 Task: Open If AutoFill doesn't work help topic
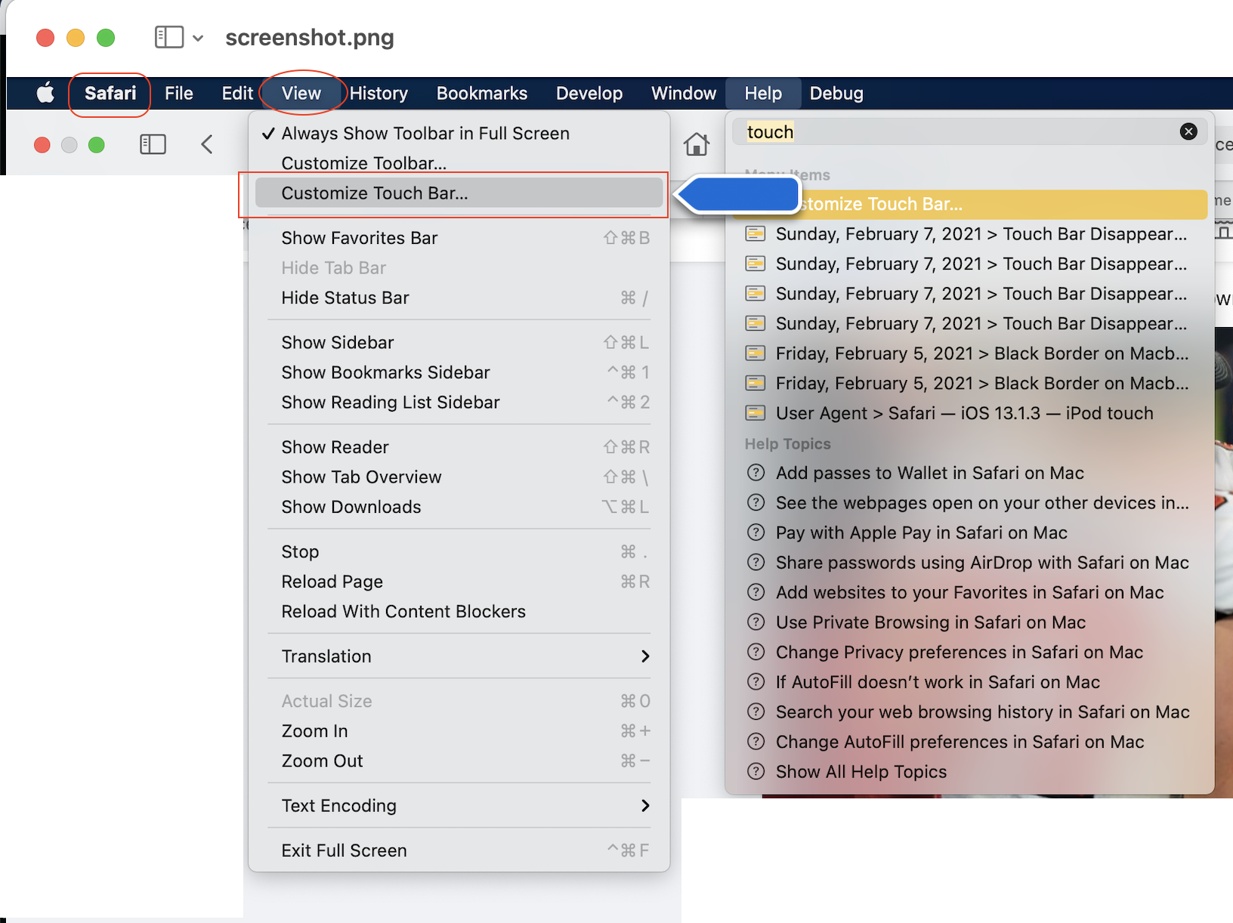pos(970,682)
